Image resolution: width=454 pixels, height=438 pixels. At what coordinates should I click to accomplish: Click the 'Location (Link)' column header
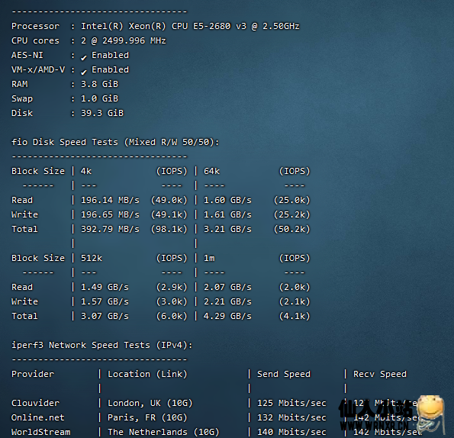tap(148, 374)
